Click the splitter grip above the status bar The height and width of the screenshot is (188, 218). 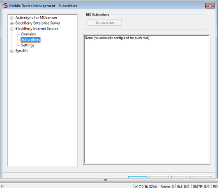point(106,180)
